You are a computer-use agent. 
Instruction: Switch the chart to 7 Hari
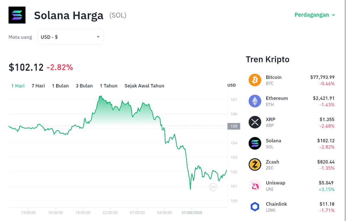pos(38,86)
